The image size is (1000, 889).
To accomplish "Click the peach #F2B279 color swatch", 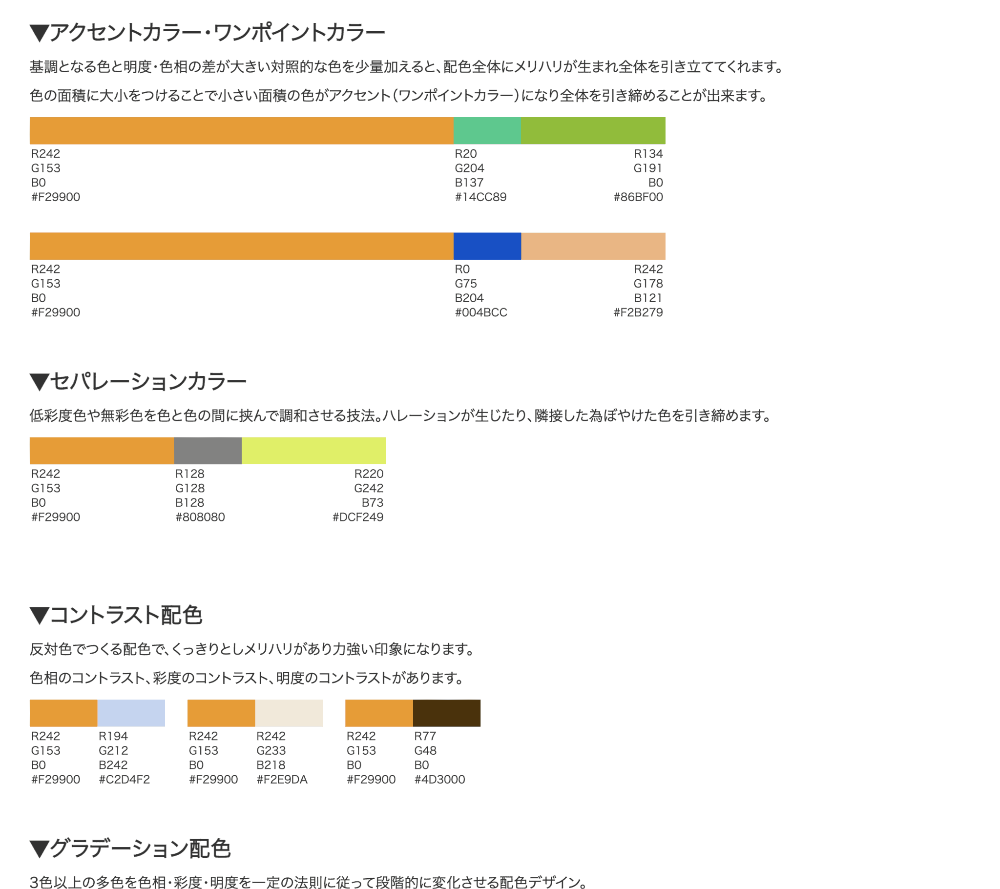I will point(593,246).
